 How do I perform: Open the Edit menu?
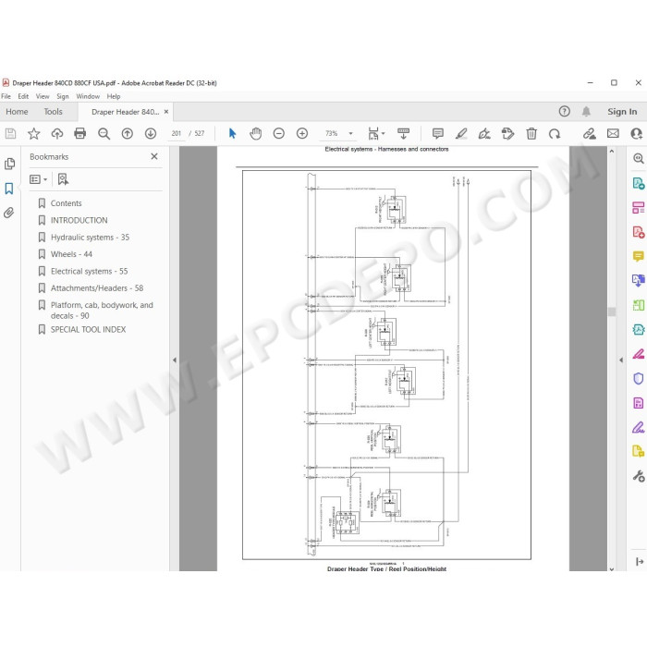coord(23,96)
